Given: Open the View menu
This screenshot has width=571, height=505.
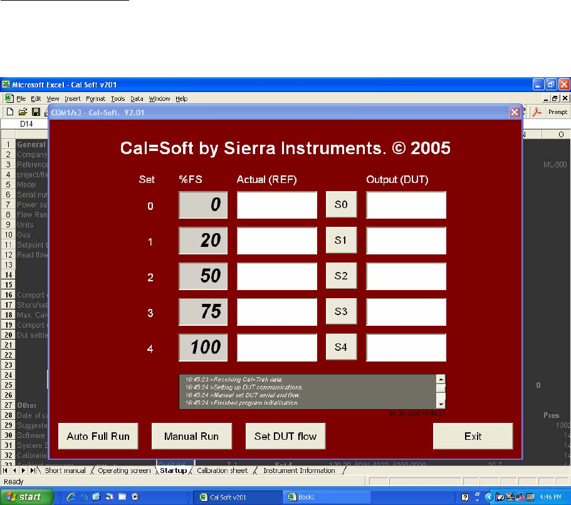Looking at the screenshot, I should coord(53,98).
